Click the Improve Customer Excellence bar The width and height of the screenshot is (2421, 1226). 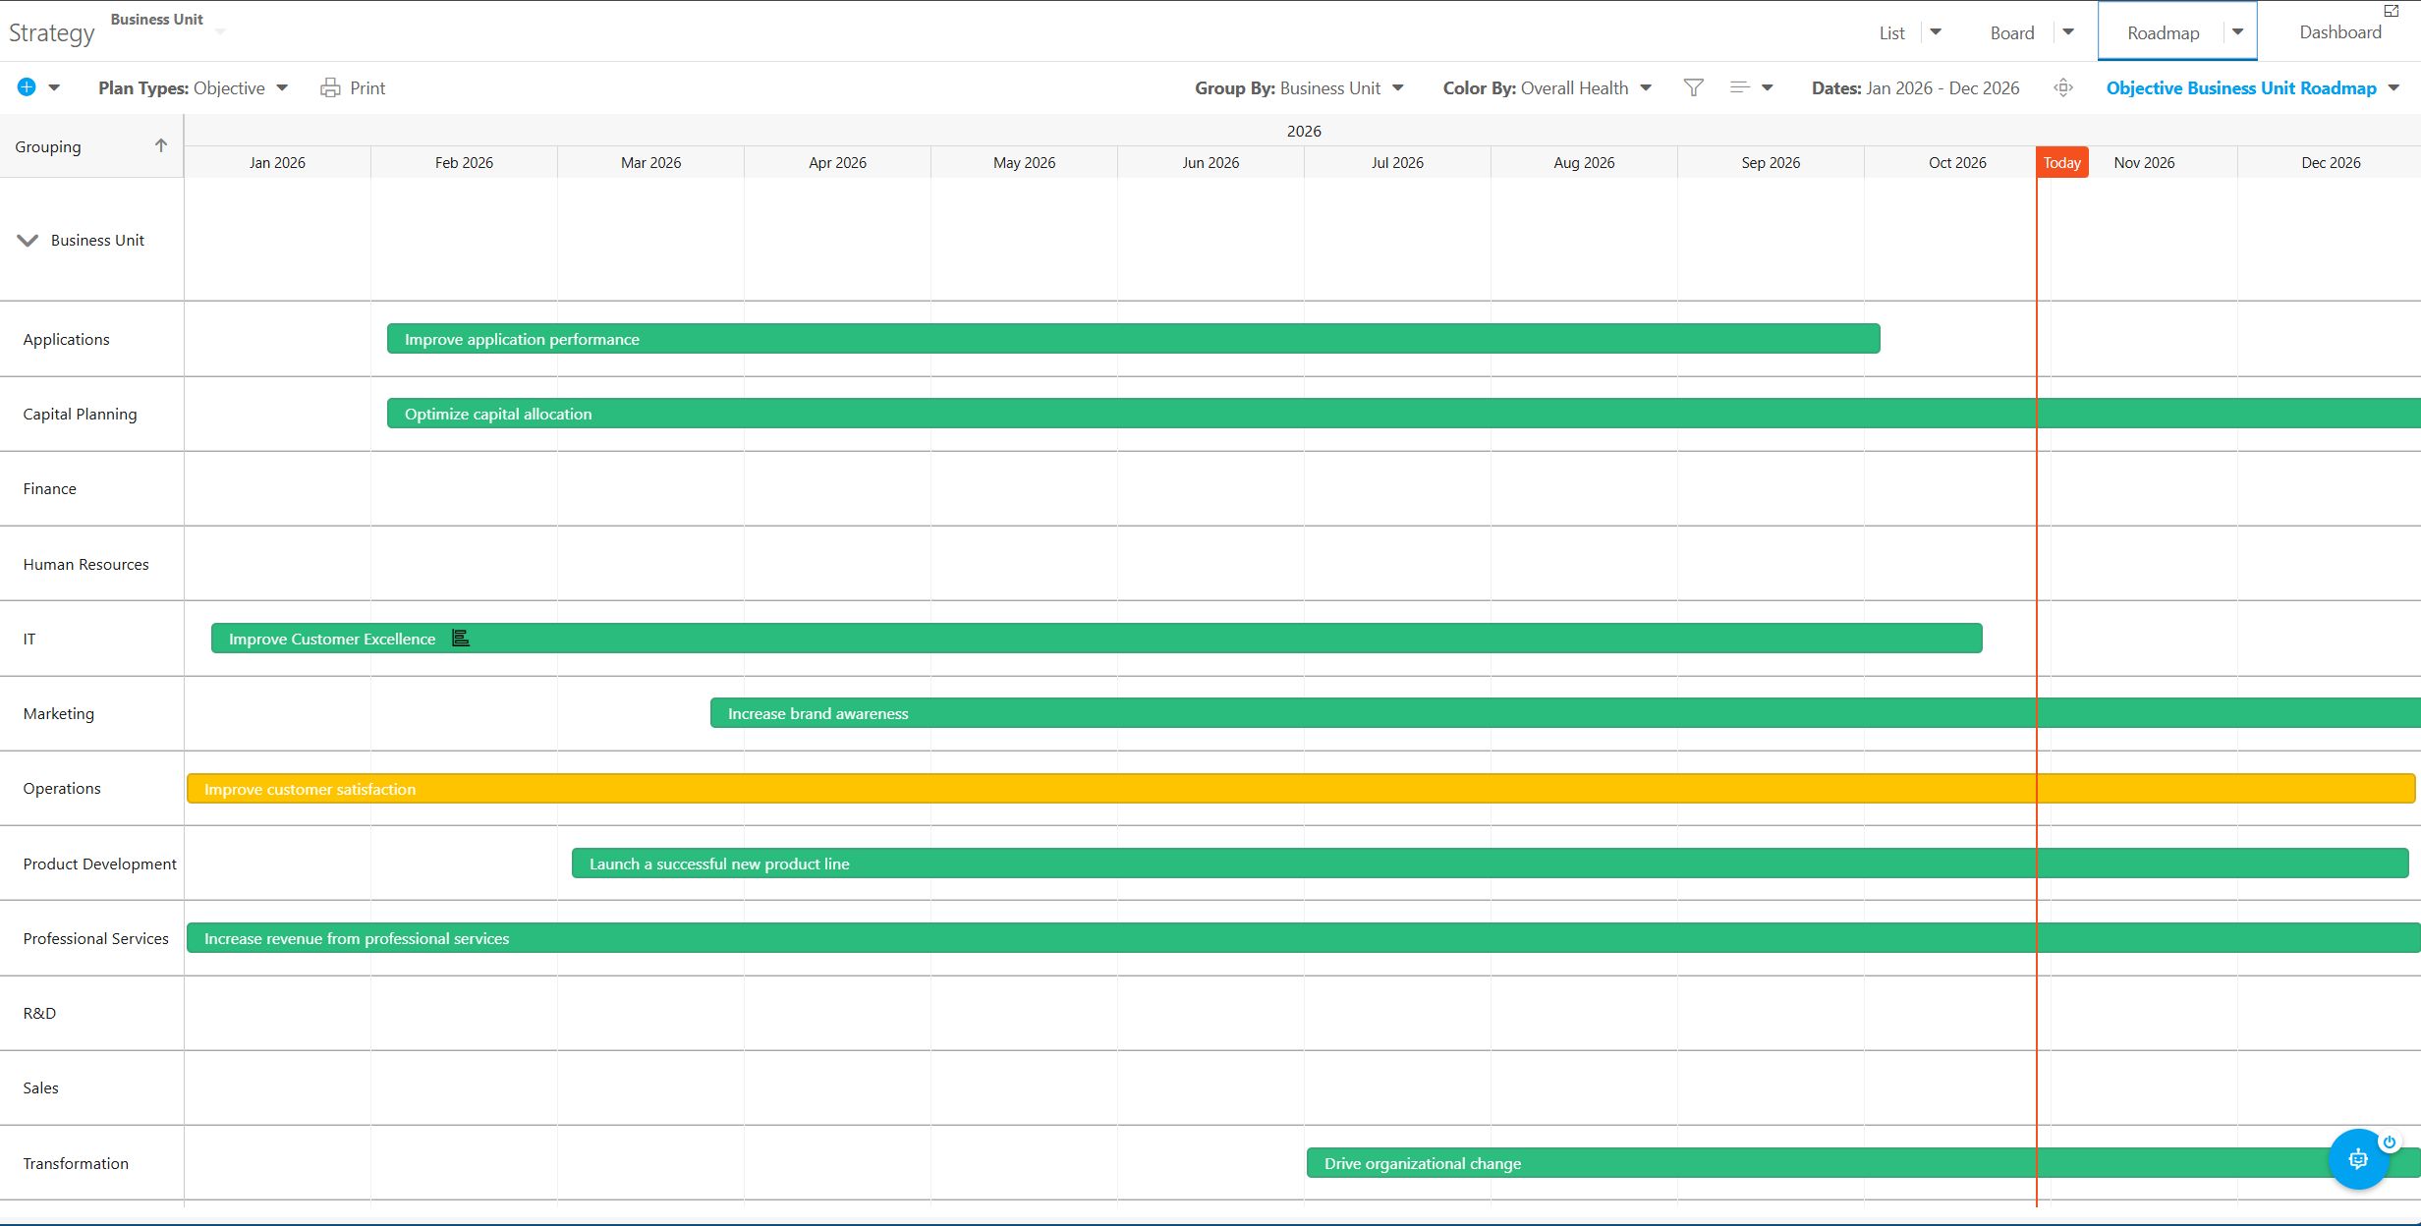(x=1097, y=639)
